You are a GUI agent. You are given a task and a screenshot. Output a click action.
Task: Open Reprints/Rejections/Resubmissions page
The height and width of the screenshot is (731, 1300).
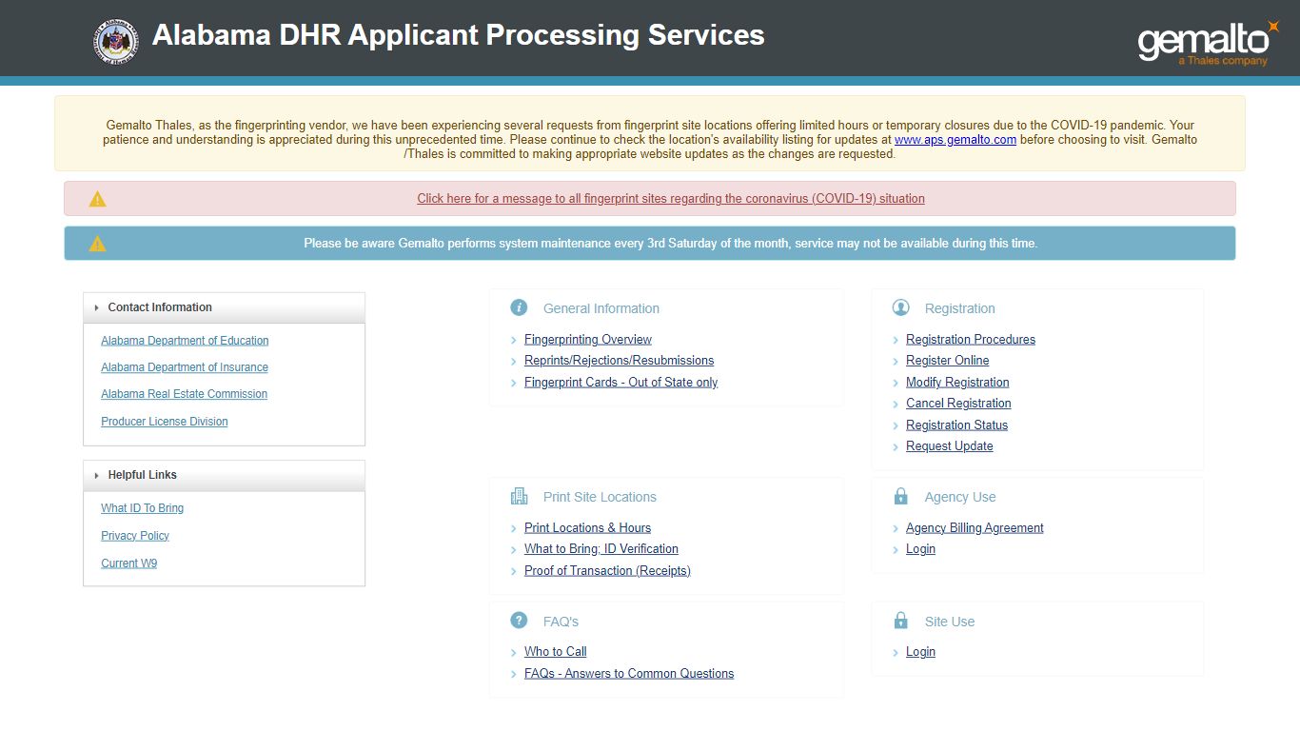click(619, 361)
